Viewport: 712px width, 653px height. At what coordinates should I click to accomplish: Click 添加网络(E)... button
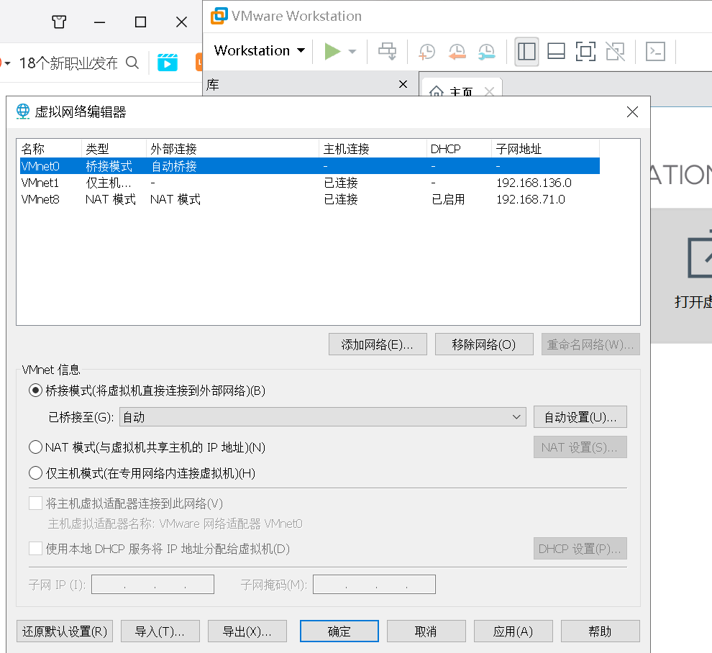tap(378, 344)
